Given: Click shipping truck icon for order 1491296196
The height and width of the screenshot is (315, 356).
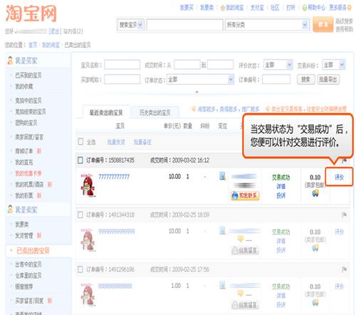Looking at the screenshot, I should click(315, 302).
